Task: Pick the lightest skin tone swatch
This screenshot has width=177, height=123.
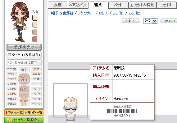Action: [x=35, y=18]
